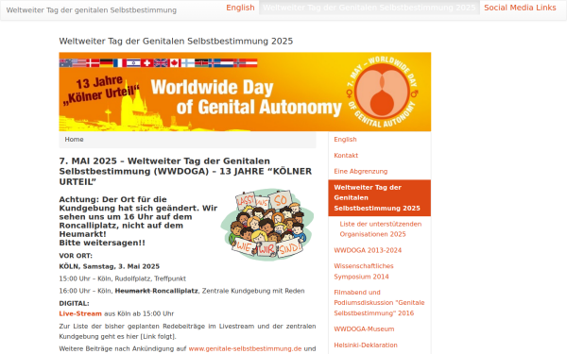The width and height of the screenshot is (567, 354).
Task: Open Filmabend und Podiumsdiskussion 2016 link
Action: click(379, 303)
